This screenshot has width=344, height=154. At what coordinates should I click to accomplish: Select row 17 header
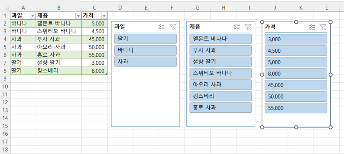[x=5, y=142]
